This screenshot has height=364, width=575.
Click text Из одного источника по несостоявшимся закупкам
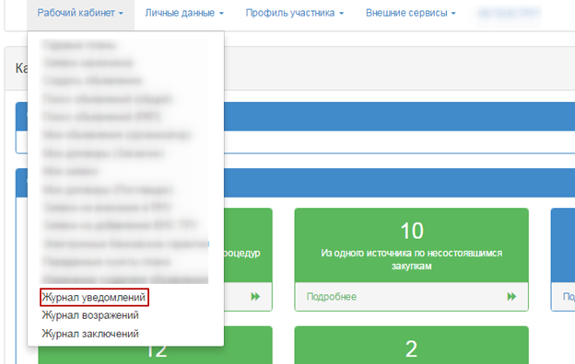point(412,259)
